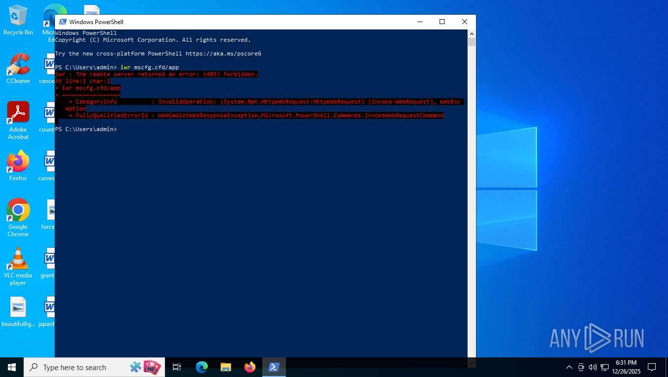Open Firefox desktop shortcut

pos(18,166)
